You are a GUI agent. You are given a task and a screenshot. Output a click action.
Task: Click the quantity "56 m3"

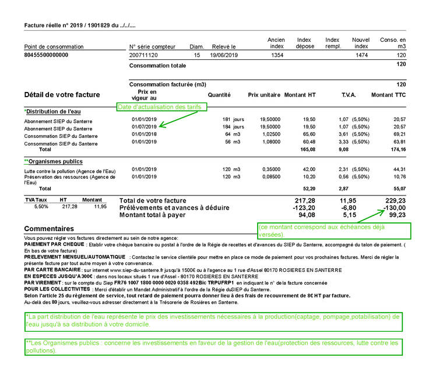coord(233,141)
